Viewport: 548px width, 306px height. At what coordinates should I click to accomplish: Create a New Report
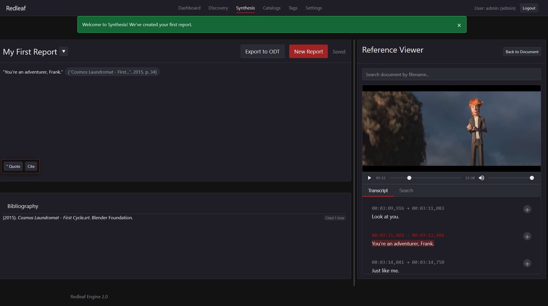click(x=308, y=51)
